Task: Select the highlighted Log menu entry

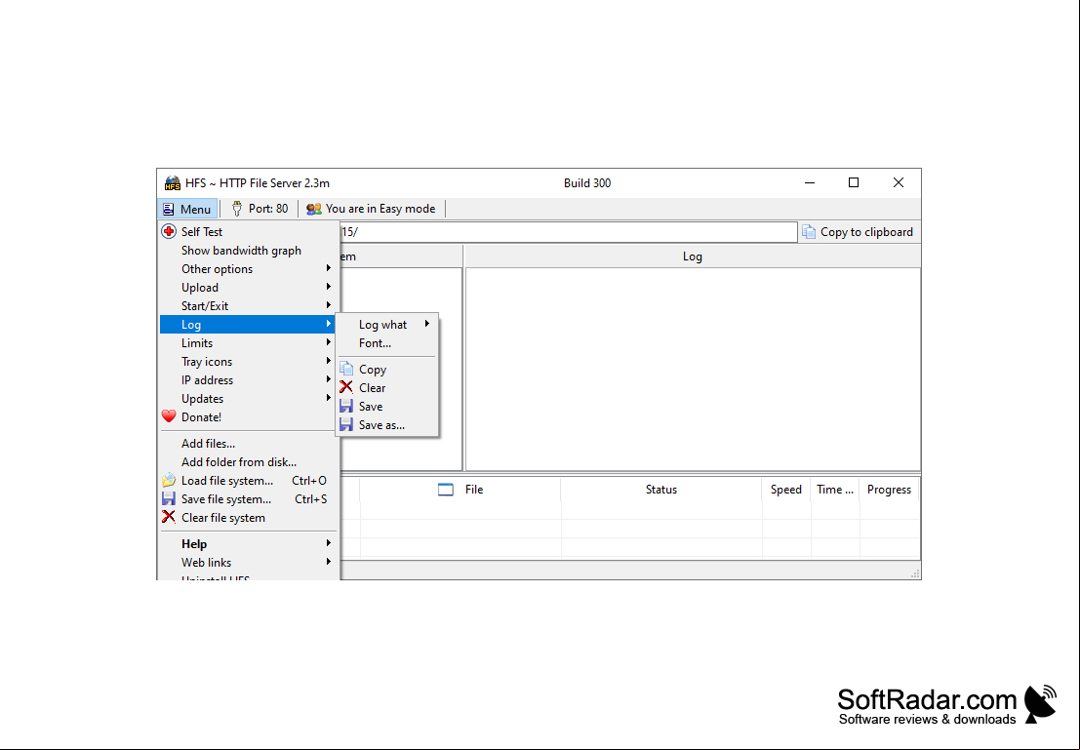Action: click(x=249, y=325)
